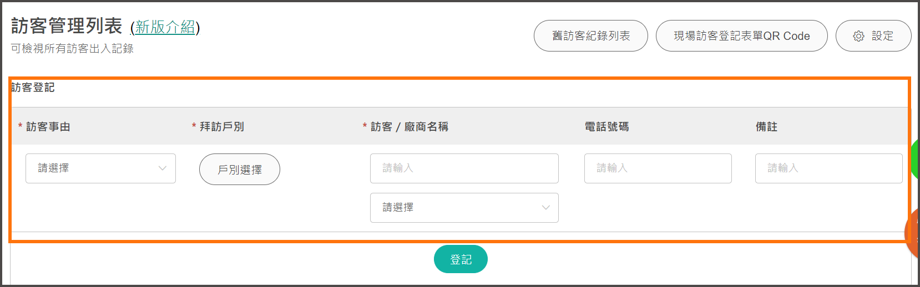This screenshot has height=287, width=920.
Task: Click the 戶別選擇 button
Action: (x=240, y=170)
